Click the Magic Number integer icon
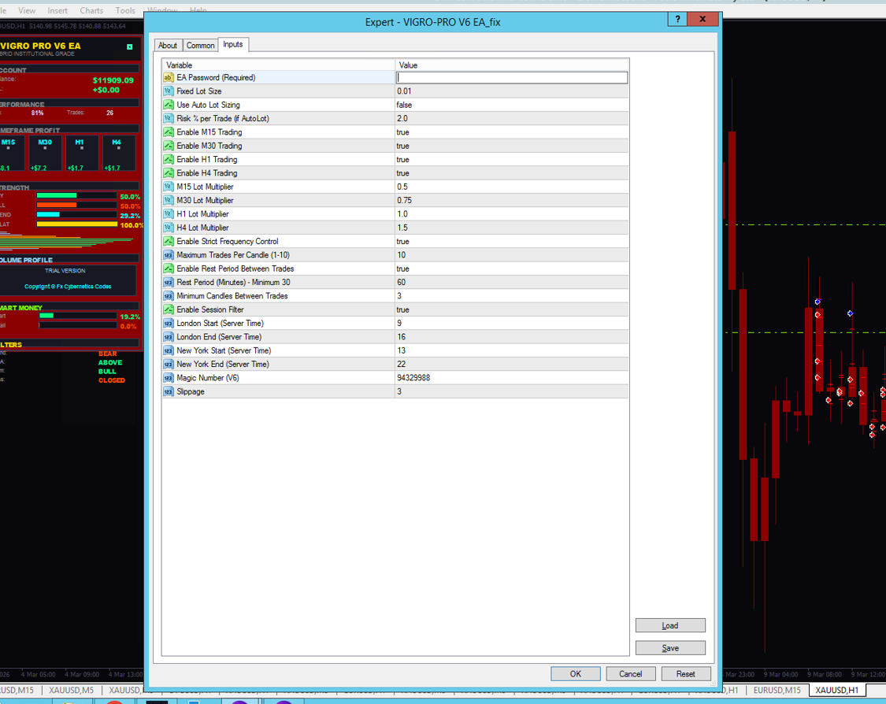 click(169, 378)
